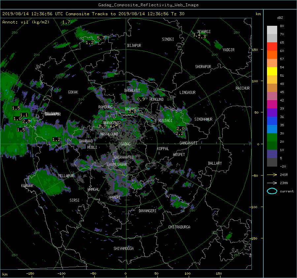
Task: Click the YADGIR city label
Action: click(x=228, y=50)
